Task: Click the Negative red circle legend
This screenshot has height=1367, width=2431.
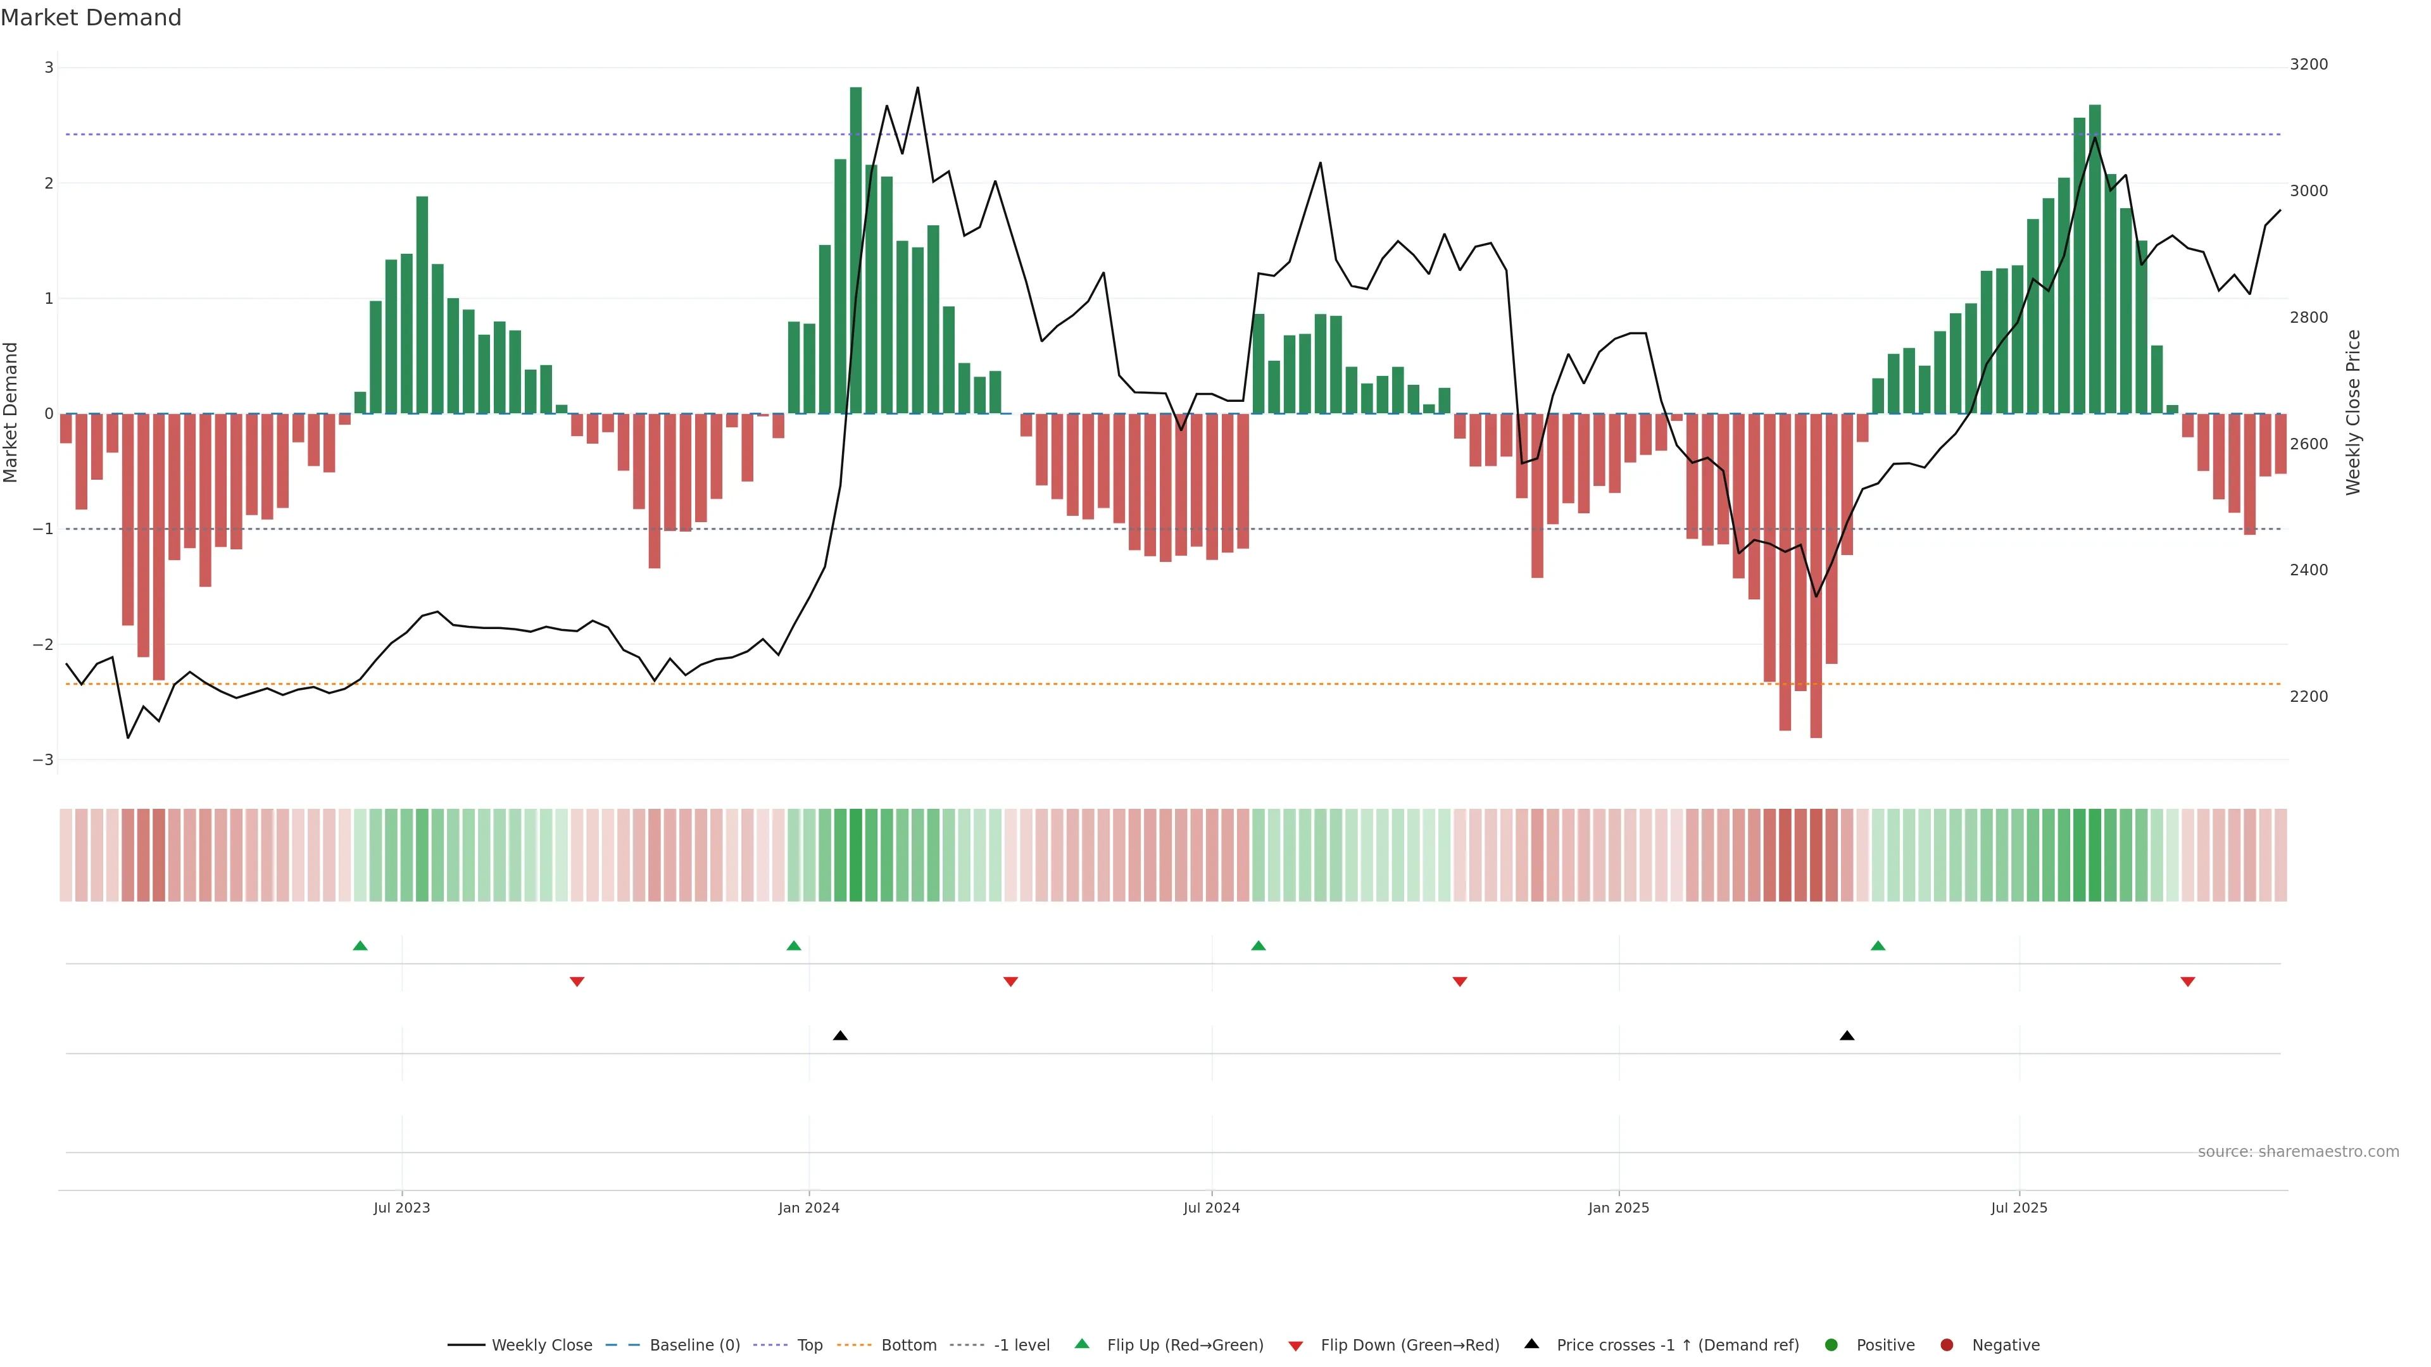Action: [x=1947, y=1345]
